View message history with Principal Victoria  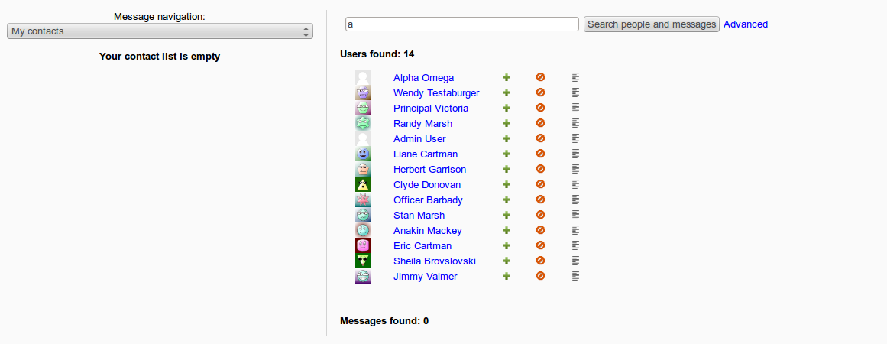click(x=575, y=108)
